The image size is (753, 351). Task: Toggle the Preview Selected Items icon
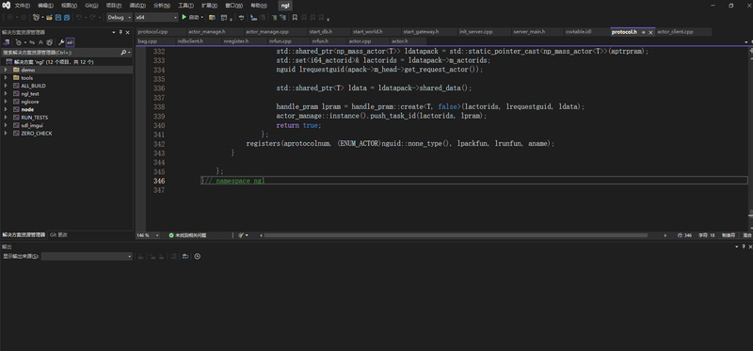(70, 42)
